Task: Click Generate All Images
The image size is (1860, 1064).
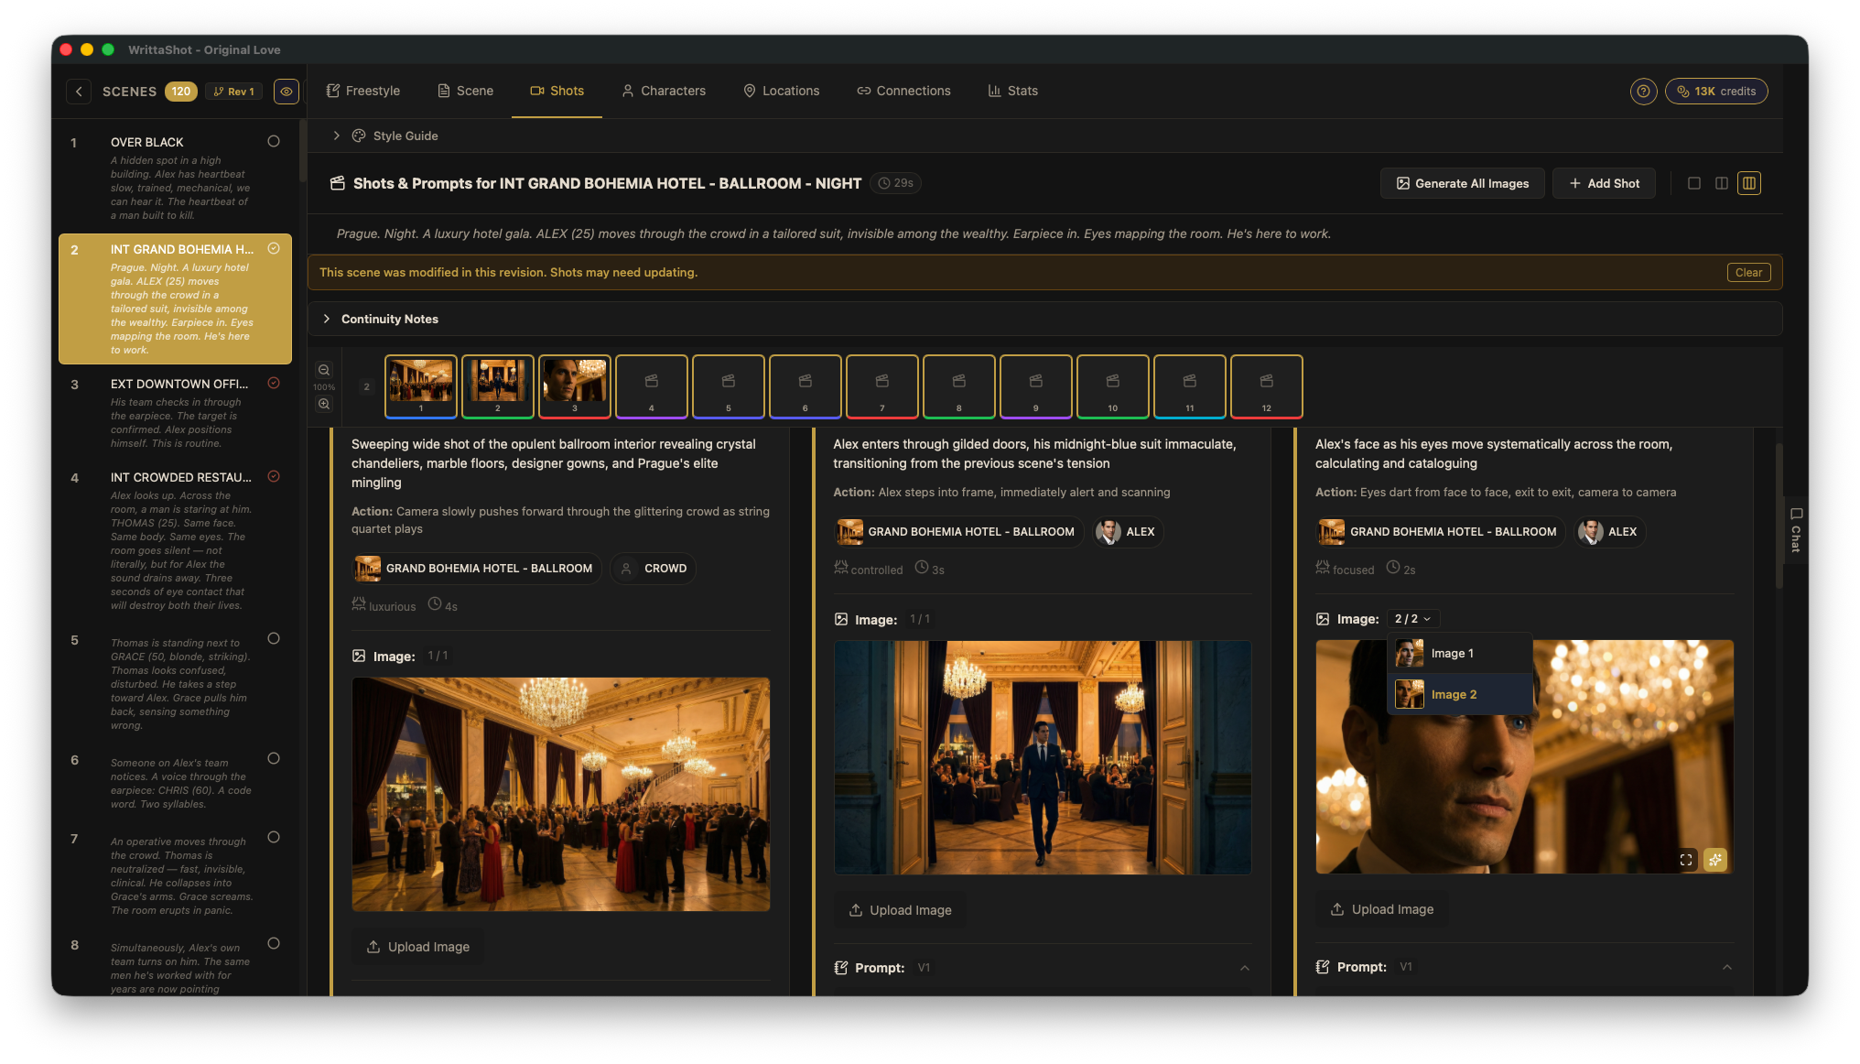Action: pyautogui.click(x=1462, y=183)
